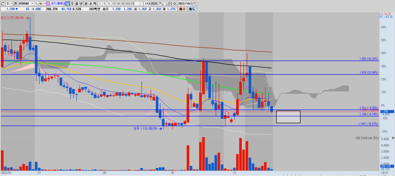Expand the dropdown next to the speaker icon
Image resolution: width=395 pixels, height=176 pixels.
click(44, 3)
